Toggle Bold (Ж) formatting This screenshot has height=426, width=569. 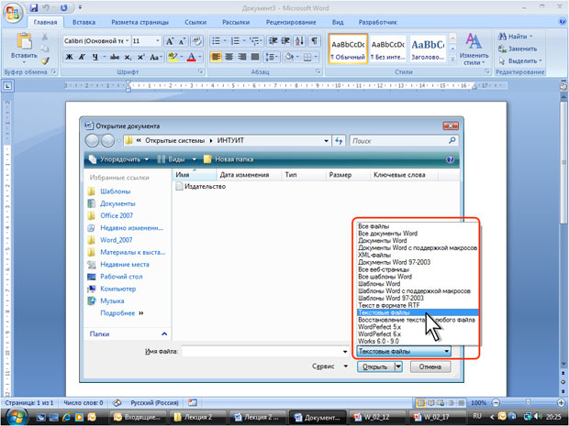(69, 57)
